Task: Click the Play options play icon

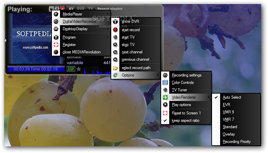Action: (x=165, y=104)
